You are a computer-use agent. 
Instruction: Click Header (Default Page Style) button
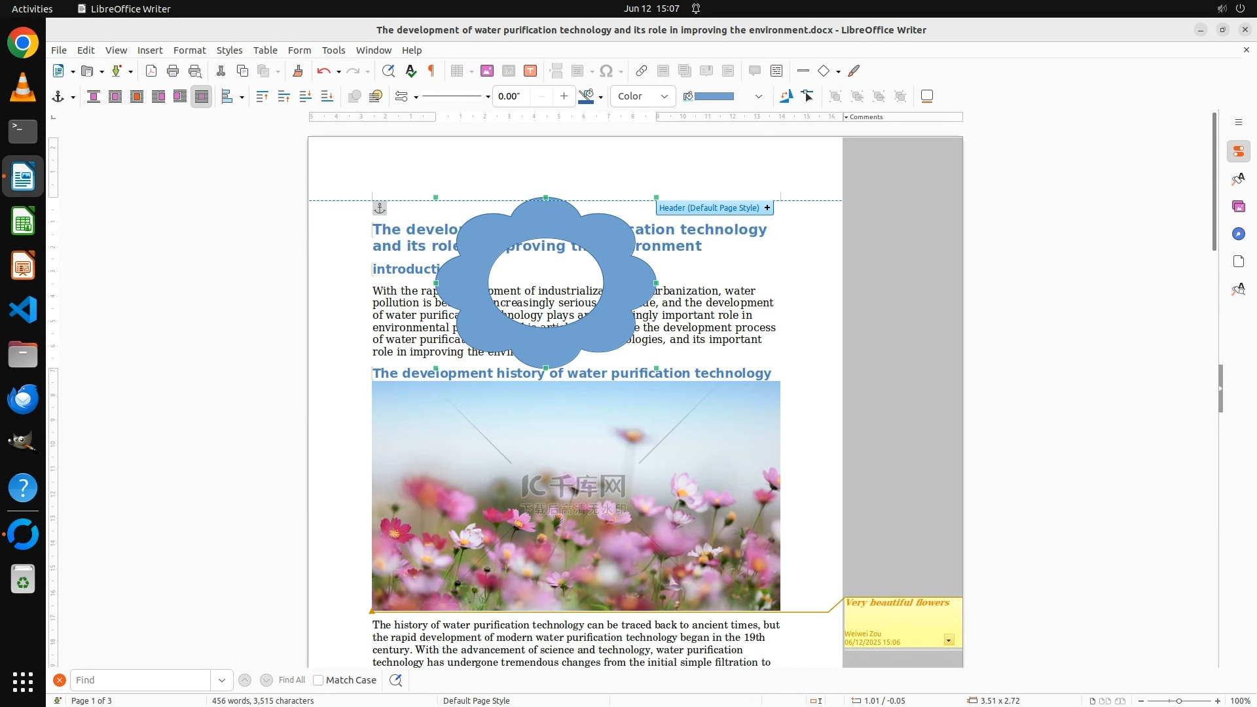click(709, 208)
